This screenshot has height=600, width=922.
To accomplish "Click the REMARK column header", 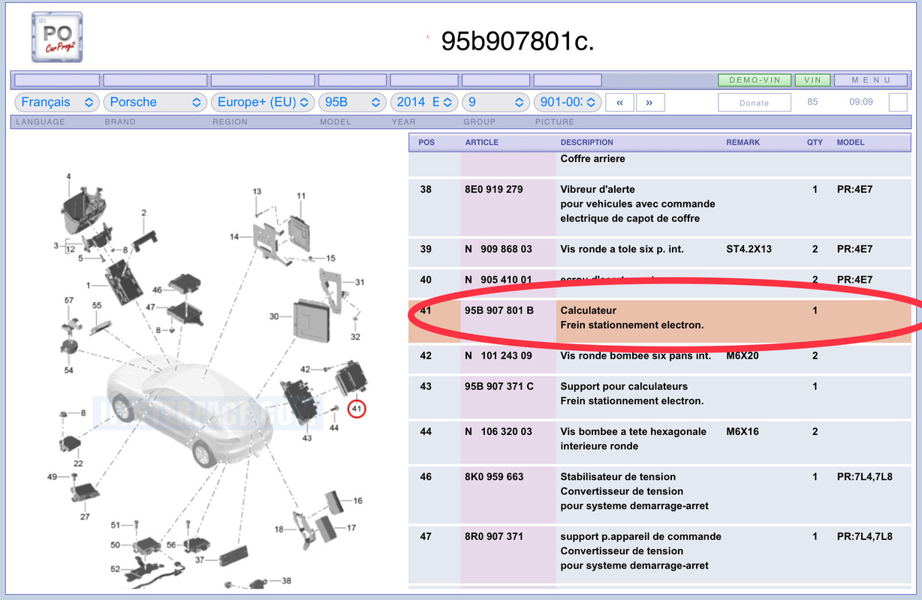I will point(743,142).
